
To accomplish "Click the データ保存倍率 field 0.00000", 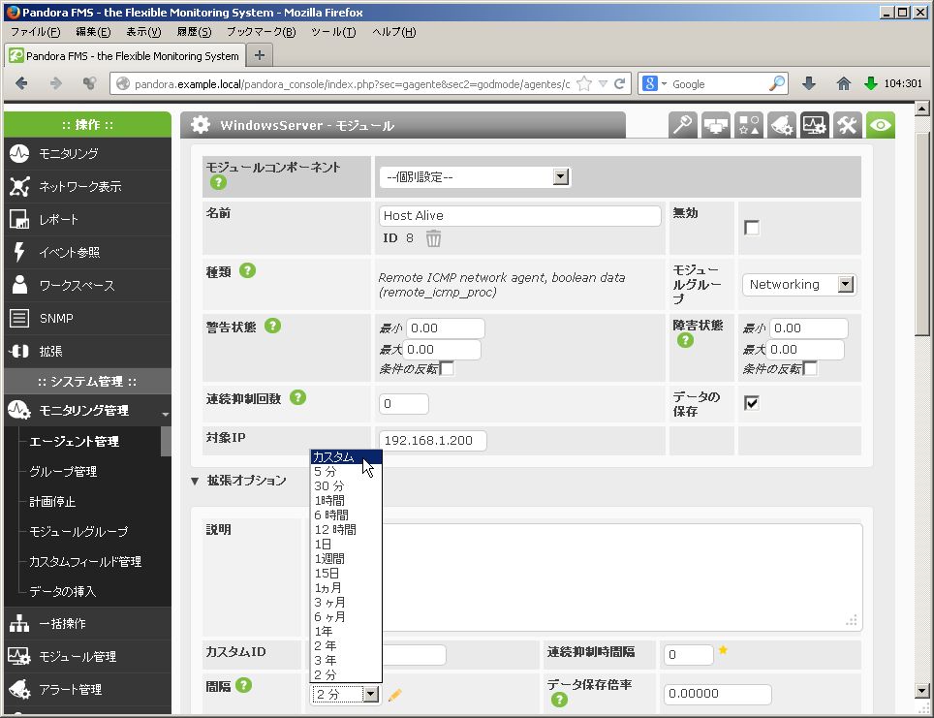I will [718, 694].
